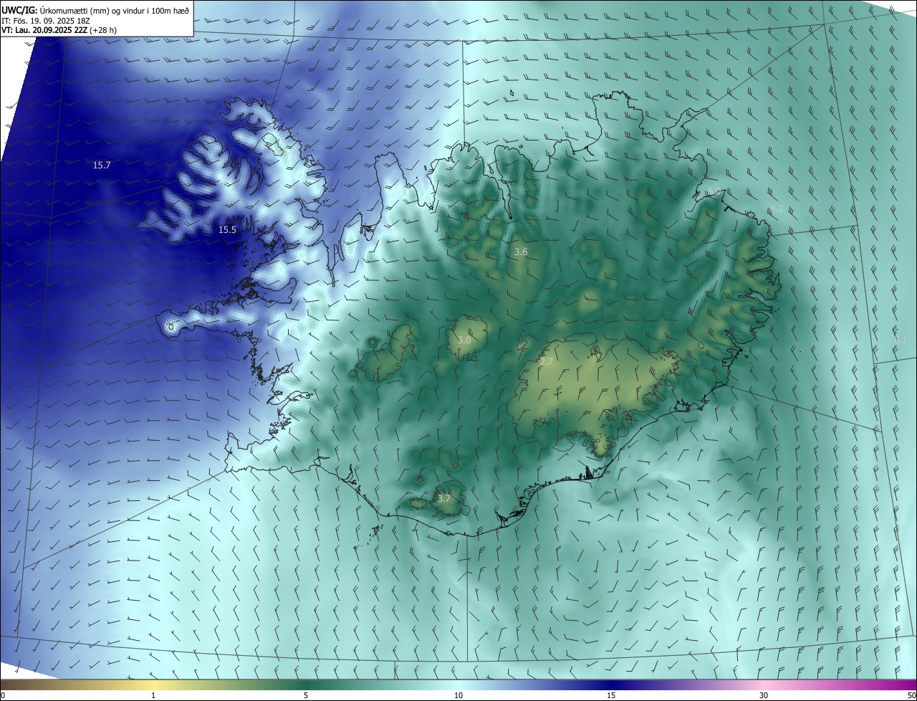The image size is (917, 701).
Task: Click the color scale tick label 15
Action: (611, 695)
